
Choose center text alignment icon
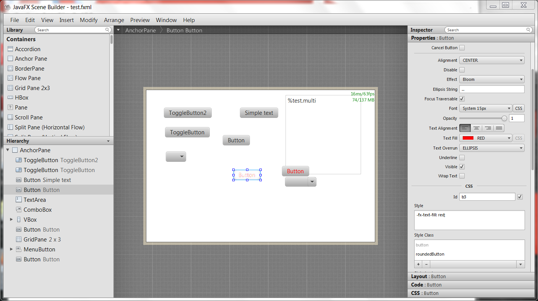[x=476, y=128]
